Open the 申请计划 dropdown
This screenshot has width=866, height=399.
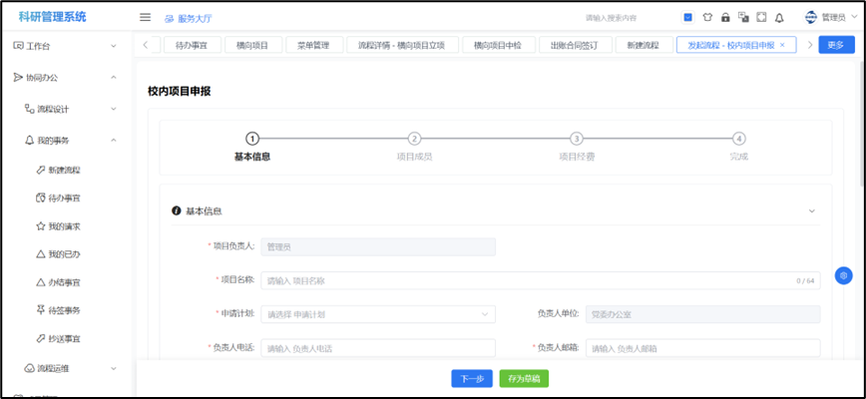[378, 314]
